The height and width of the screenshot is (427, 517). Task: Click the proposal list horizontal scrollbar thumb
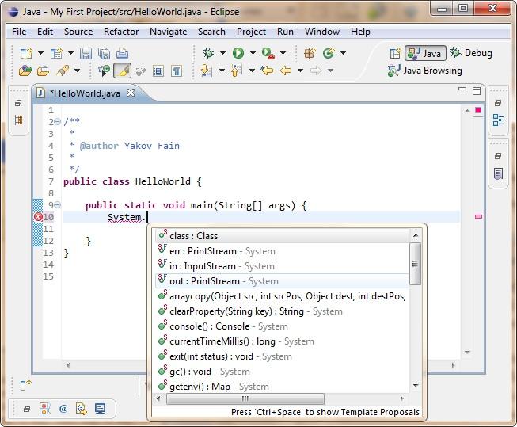(x=245, y=398)
